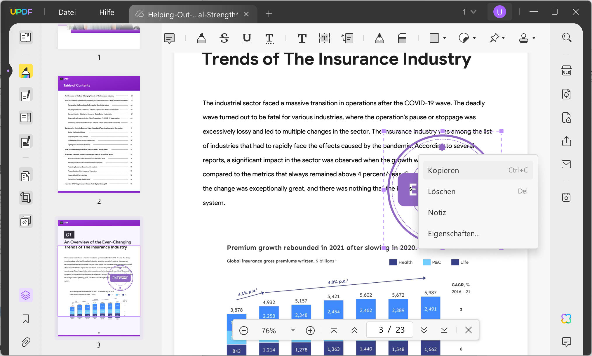This screenshot has width=592, height=356.
Task: Open the Datei menu
Action: click(x=67, y=12)
